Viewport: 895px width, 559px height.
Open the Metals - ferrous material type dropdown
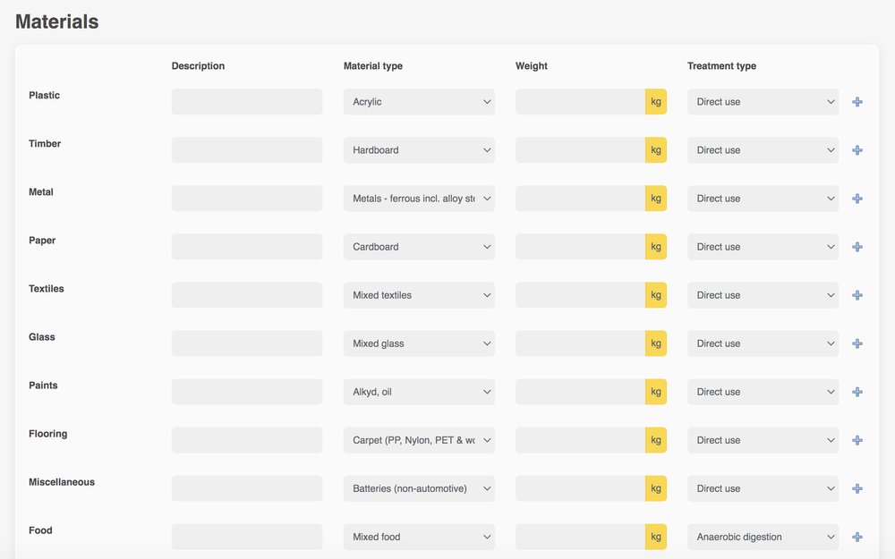tap(419, 199)
